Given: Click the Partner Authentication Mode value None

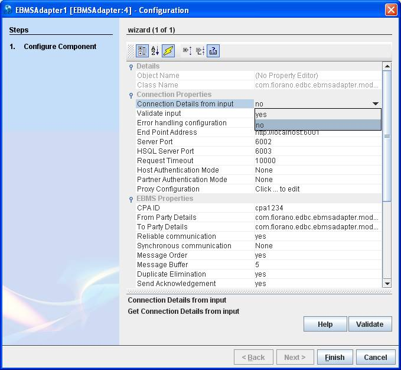Looking at the screenshot, I should point(318,180).
